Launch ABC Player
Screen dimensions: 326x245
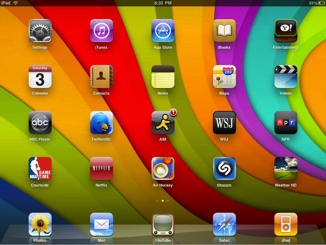40,122
